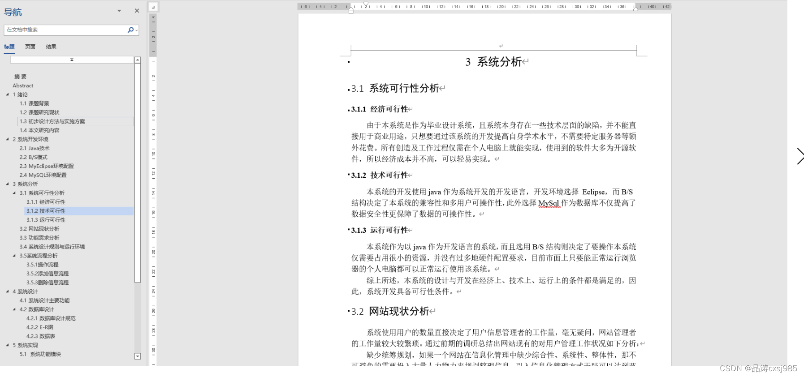Go to 1.2 课题研究现状 heading
804x377 pixels.
(x=39, y=112)
